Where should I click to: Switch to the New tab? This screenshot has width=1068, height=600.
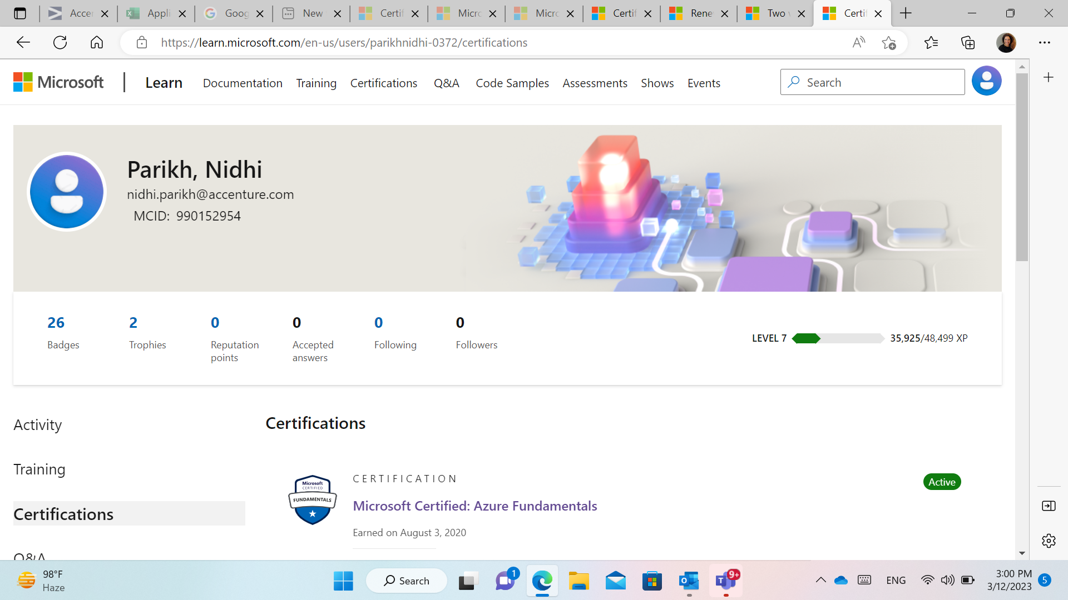coord(311,13)
